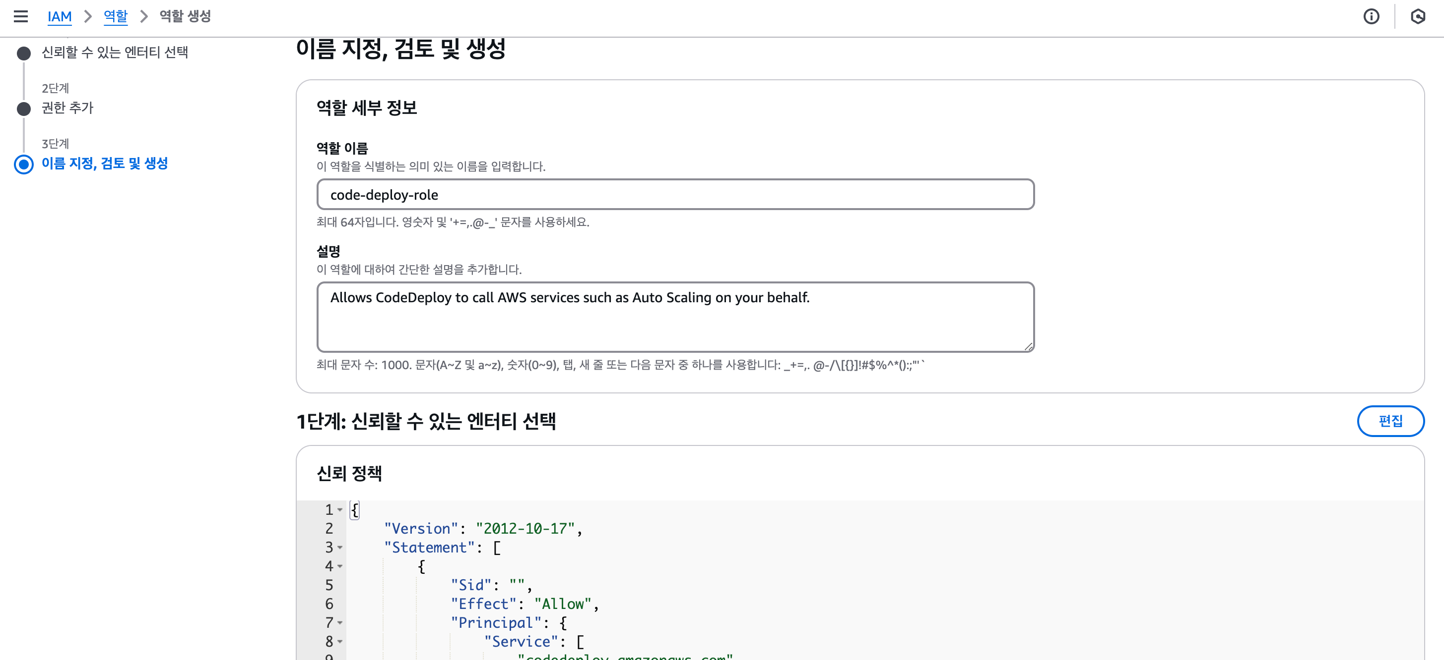The image size is (1444, 660).
Task: Click the step 2 권한 추가 circle marker
Action: [23, 109]
